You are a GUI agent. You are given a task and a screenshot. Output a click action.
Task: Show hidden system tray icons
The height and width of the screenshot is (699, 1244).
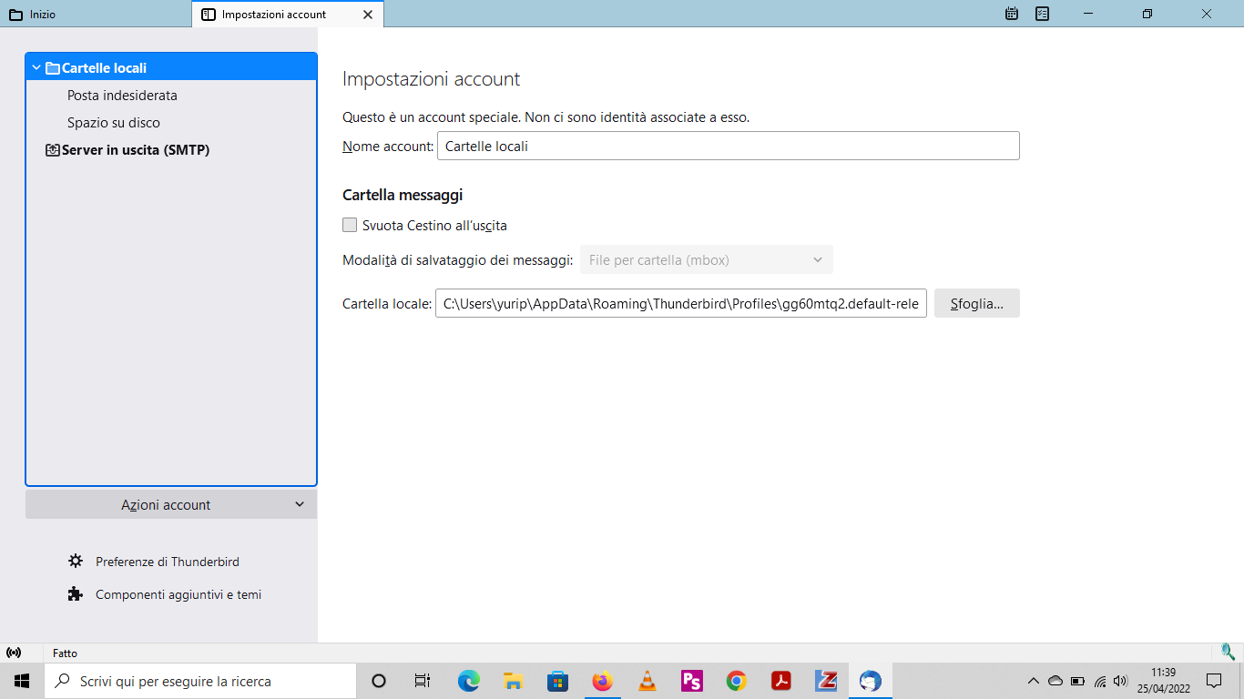click(1033, 681)
